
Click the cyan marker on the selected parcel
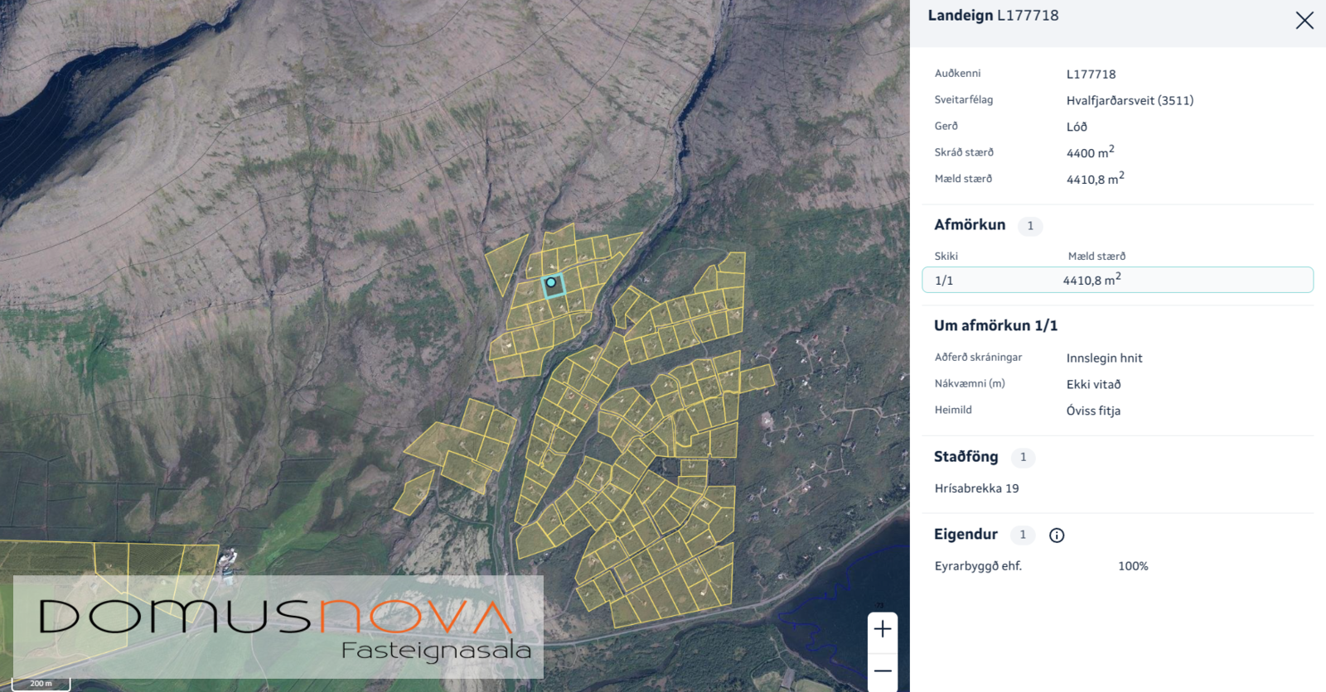tap(551, 283)
